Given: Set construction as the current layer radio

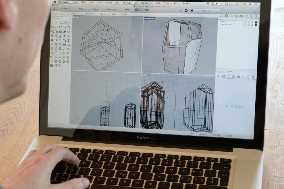Looking at the screenshot, I should [x=245, y=25].
